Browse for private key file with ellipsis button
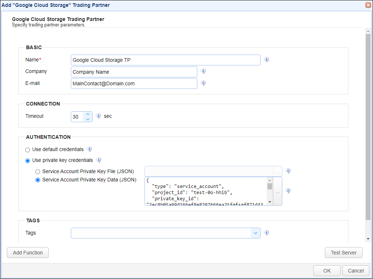Screen dimensions: 373x279 [277, 172]
